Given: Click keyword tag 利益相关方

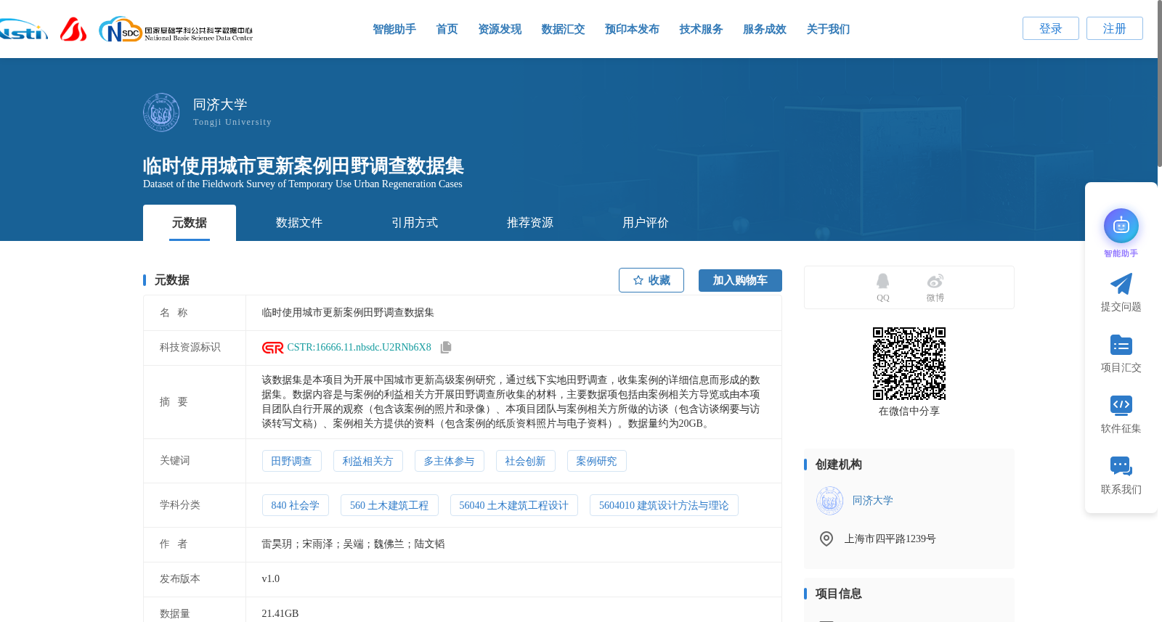Looking at the screenshot, I should (x=367, y=461).
